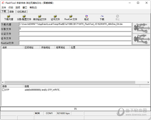The height and width of the screenshot is (120, 151).
Task: Open the 窗口 menu
Action: coord(25,8)
